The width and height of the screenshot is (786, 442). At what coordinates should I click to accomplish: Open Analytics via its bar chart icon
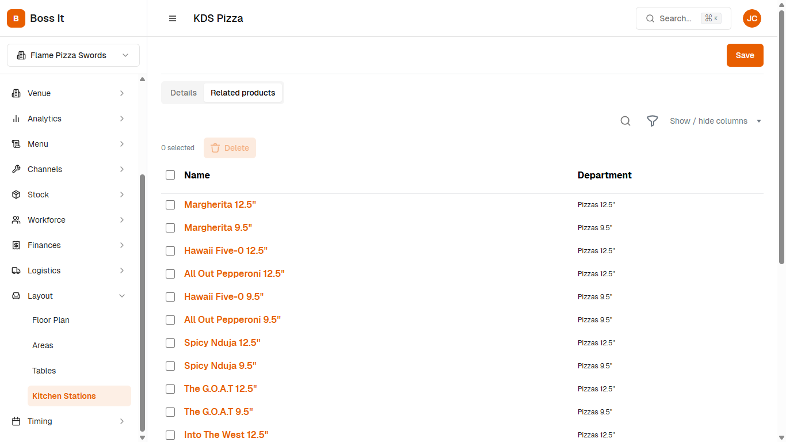(x=16, y=119)
